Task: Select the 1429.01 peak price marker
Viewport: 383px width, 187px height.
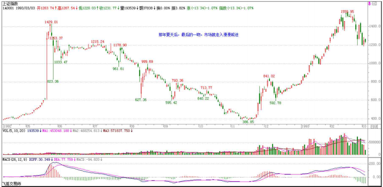Action: tap(51, 22)
